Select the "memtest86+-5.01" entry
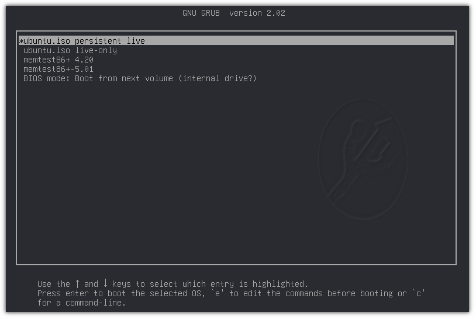Screen dimensions: 476x319 (x=58, y=69)
